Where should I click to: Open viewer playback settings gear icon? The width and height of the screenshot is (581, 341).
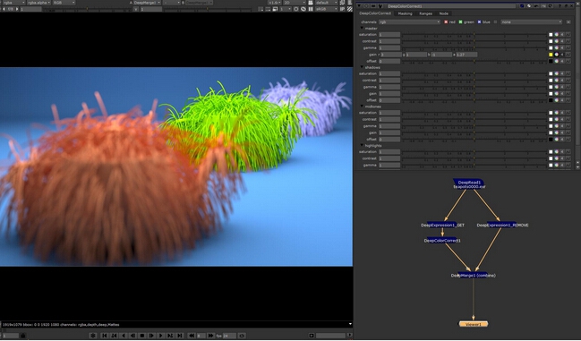click(x=93, y=336)
